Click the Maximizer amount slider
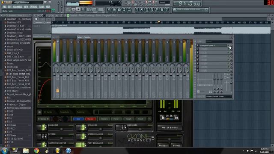The height and width of the screenshot is (154, 274). [x=140, y=129]
